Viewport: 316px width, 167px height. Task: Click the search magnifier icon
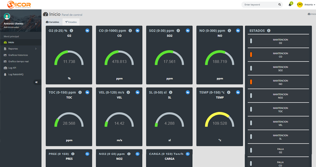[x=279, y=5]
